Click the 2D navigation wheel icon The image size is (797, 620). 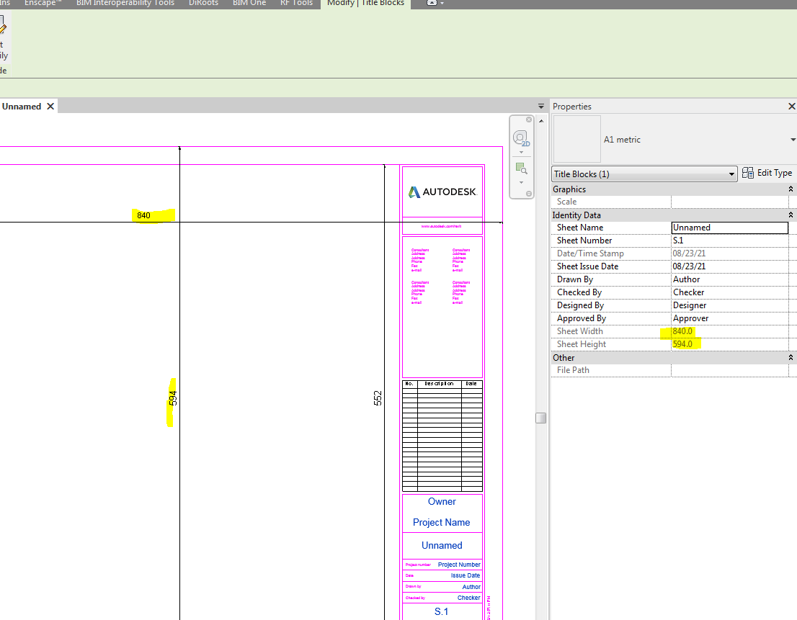coord(521,138)
